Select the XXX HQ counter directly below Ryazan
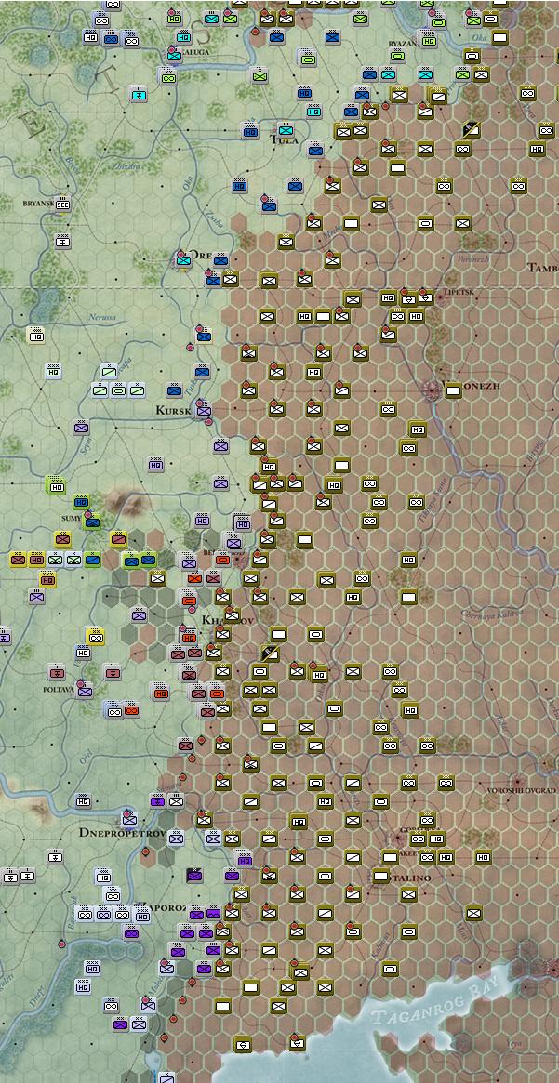559x1083 pixels. pos(429,41)
